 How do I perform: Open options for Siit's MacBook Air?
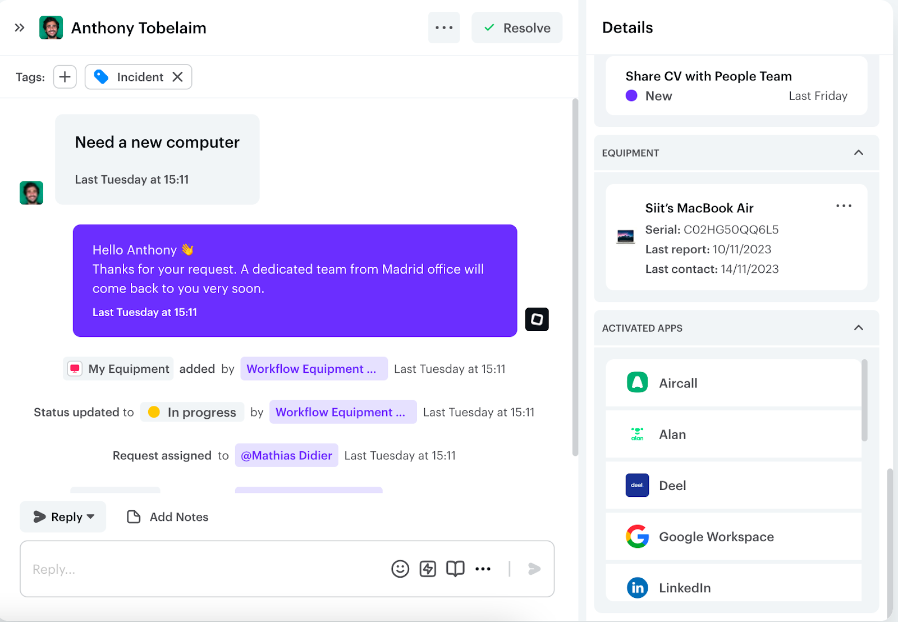point(844,206)
